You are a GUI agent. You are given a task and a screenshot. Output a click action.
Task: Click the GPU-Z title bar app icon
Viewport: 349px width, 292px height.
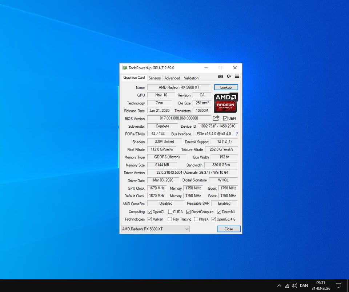coord(125,68)
